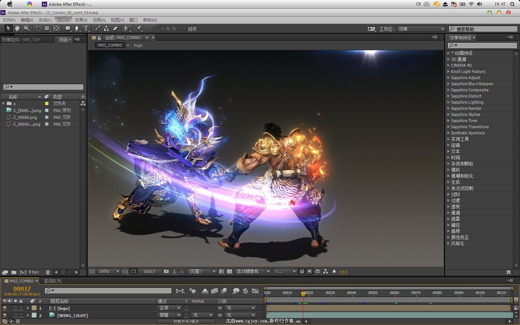Select the Clone Stamp tool

pos(106,29)
